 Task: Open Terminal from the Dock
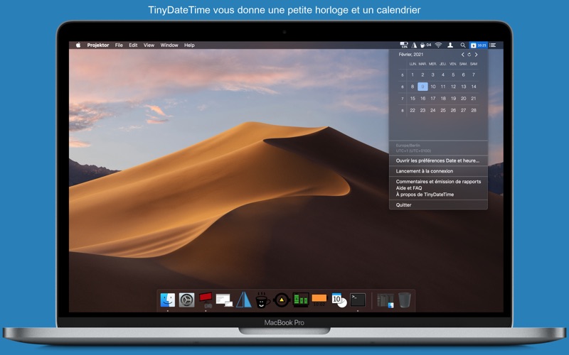tap(358, 300)
